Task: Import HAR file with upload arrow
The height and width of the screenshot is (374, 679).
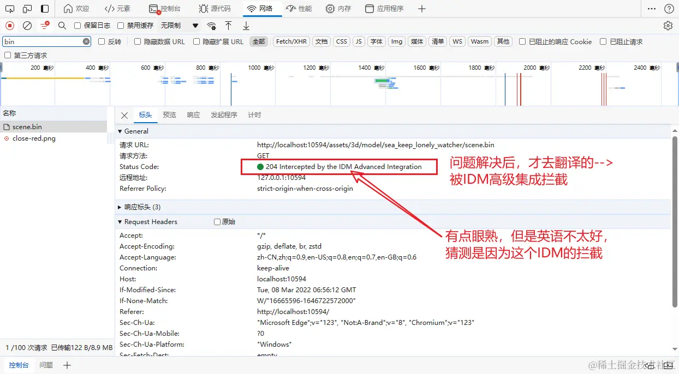Action: point(229,26)
